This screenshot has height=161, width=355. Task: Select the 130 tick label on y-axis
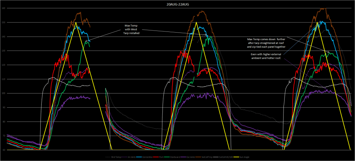point(4,51)
